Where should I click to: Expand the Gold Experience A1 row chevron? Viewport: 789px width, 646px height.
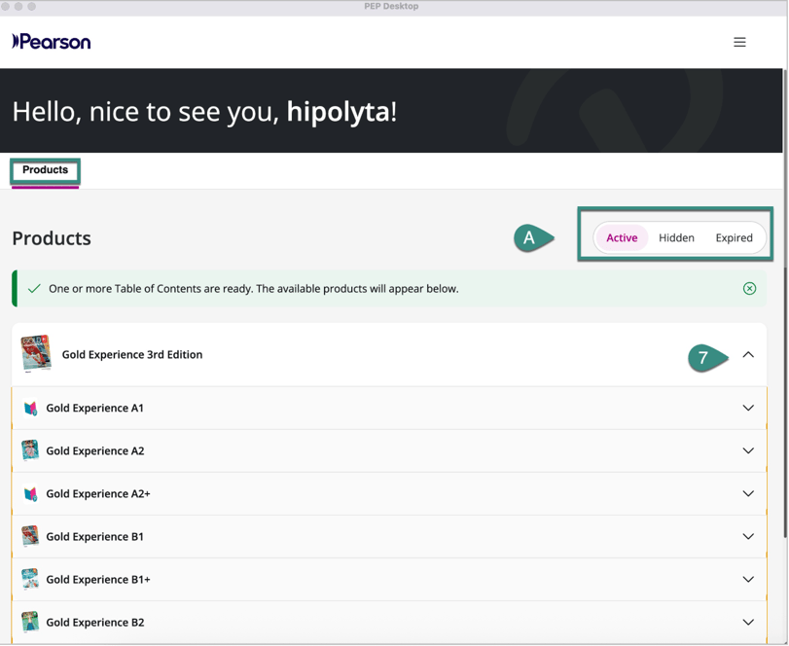click(748, 408)
